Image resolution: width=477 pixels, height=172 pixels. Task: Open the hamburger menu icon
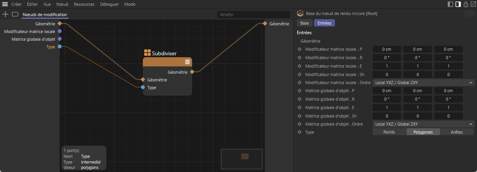(5, 4)
